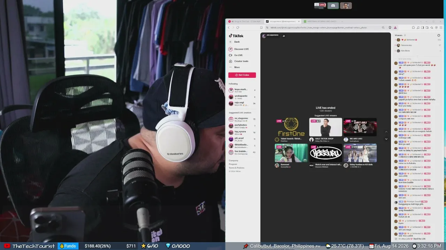Viewport: 446px width, 250px height.
Task: Click browser back navigation arrow
Action: tap(229, 27)
